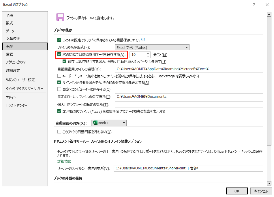Toggle csv データ損失の警告を表示する checkbox

[59, 111]
